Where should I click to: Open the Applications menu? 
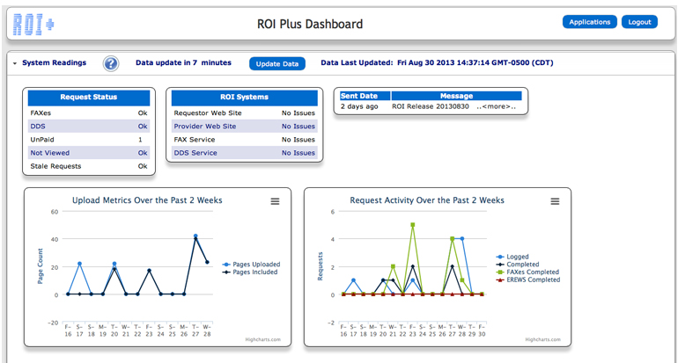point(589,22)
